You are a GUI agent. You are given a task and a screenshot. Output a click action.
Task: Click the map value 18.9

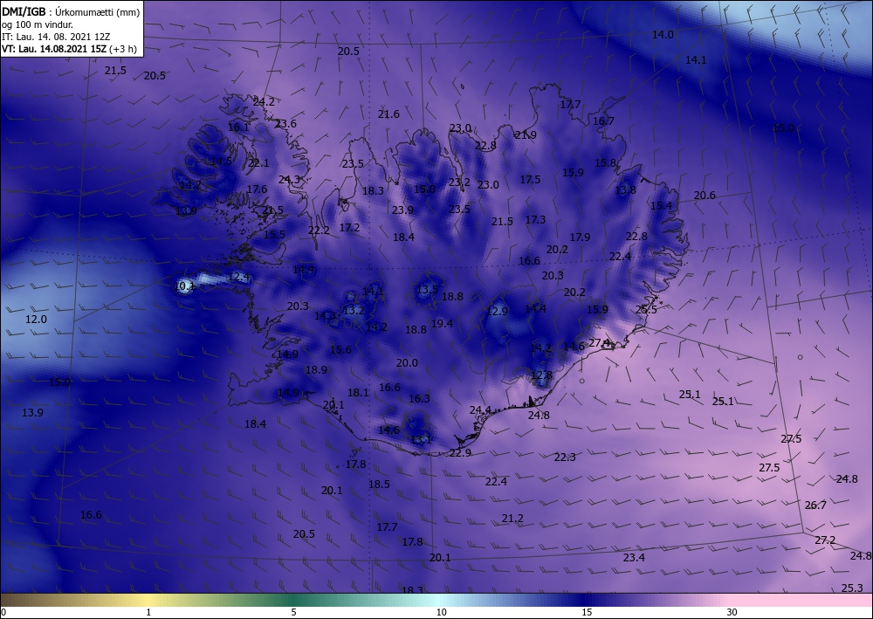316,369
